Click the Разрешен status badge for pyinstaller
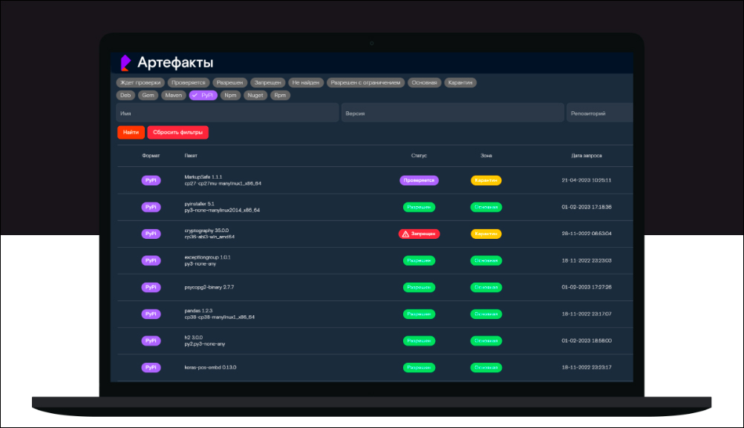The width and height of the screenshot is (744, 428). [419, 207]
